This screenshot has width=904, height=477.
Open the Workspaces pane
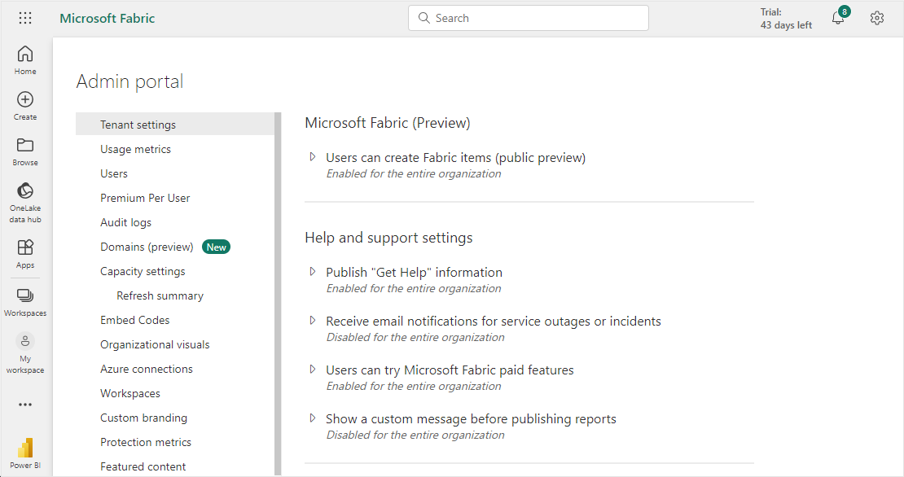click(x=25, y=301)
